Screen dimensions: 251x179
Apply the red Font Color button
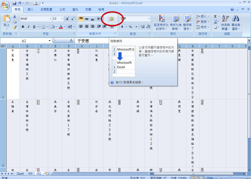[x=61, y=27]
